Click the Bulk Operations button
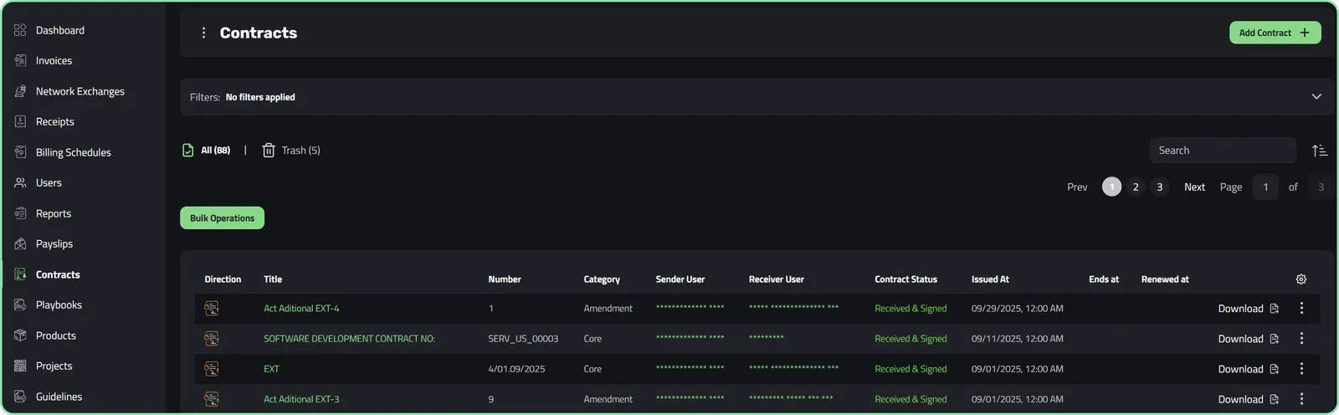Viewport: 1339px width, 415px height. [x=222, y=218]
